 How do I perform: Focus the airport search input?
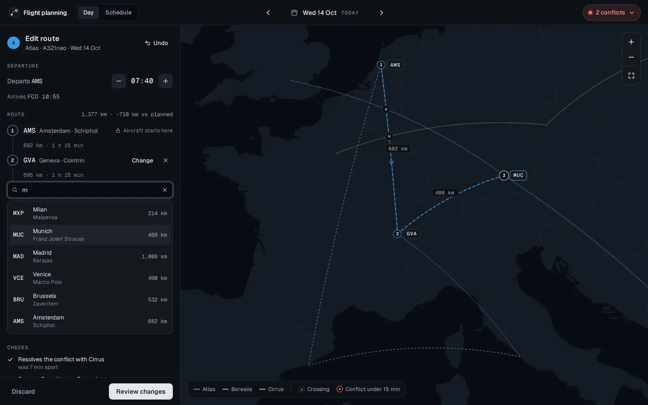(x=90, y=190)
